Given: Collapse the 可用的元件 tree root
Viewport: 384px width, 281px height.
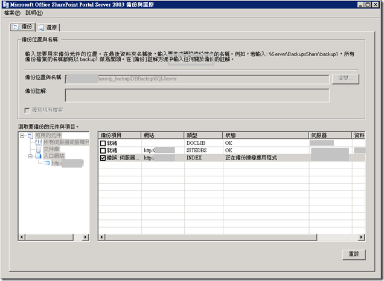Looking at the screenshot, I should click(22, 135).
